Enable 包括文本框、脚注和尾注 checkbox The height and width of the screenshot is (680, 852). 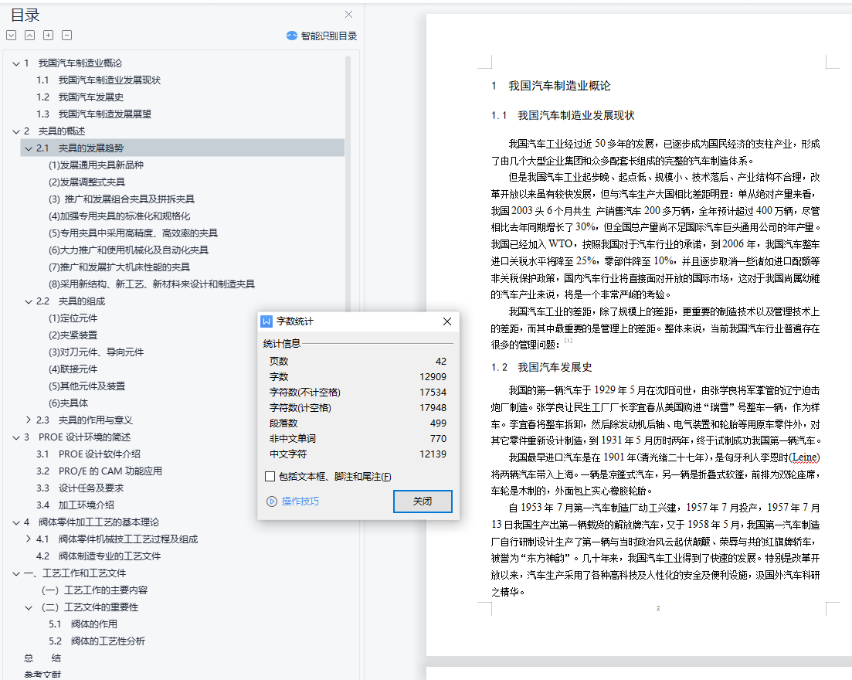[x=270, y=477]
